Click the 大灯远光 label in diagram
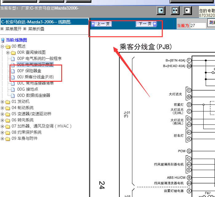 (175, 94)
